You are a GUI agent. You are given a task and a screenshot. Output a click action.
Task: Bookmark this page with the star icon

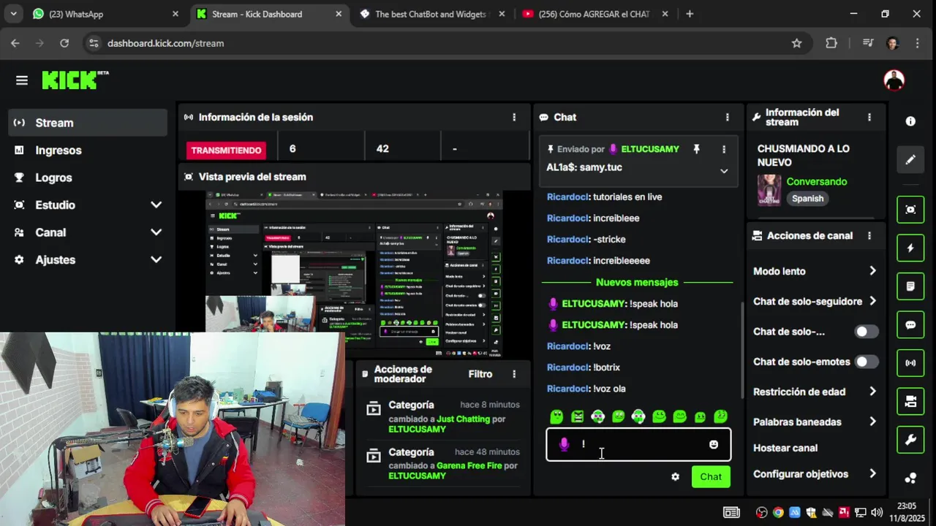coord(796,43)
